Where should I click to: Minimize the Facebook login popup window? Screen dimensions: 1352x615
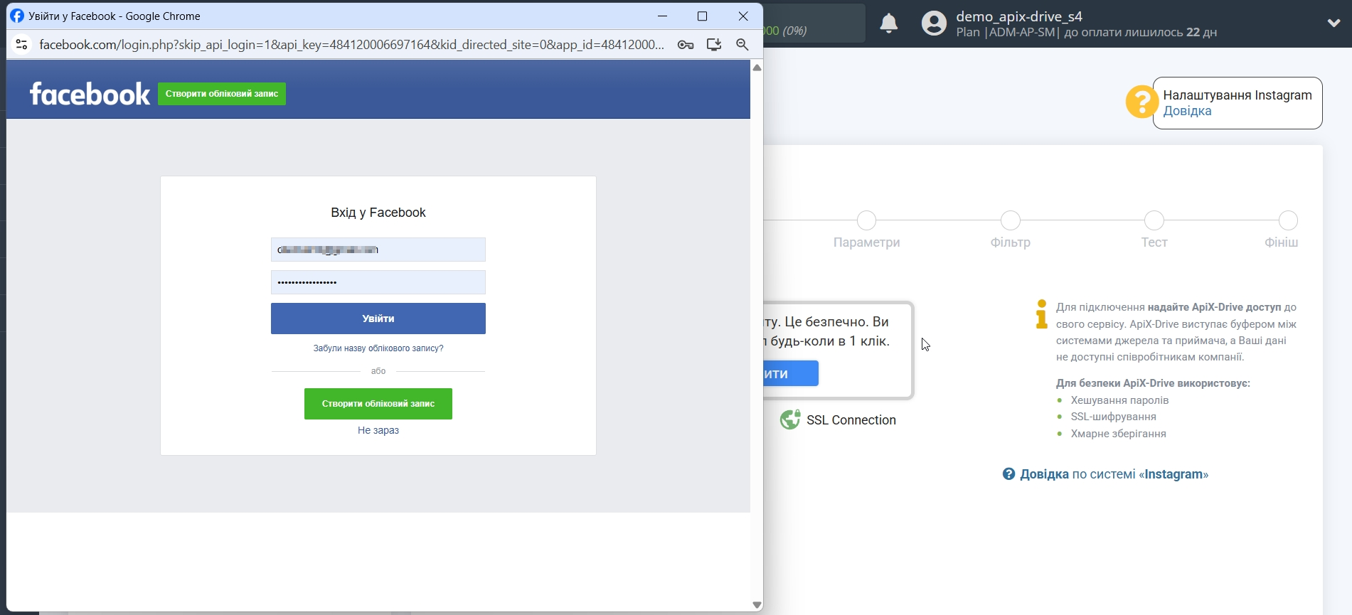(x=662, y=16)
